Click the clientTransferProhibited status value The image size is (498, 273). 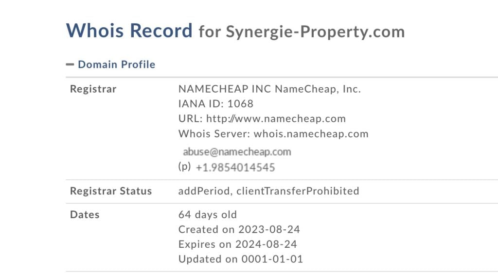click(x=298, y=191)
